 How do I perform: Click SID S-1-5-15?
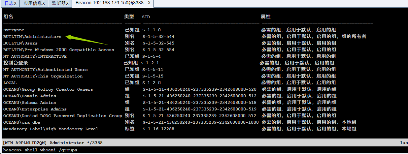[x=153, y=76]
